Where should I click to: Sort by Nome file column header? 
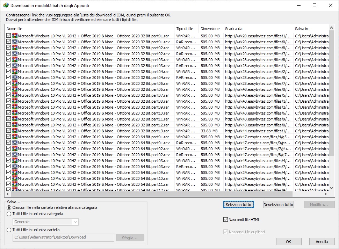coord(89,29)
